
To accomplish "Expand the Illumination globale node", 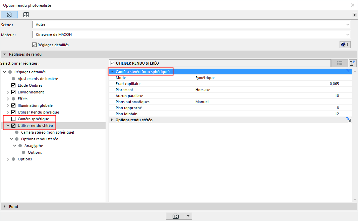I will 8,105.
